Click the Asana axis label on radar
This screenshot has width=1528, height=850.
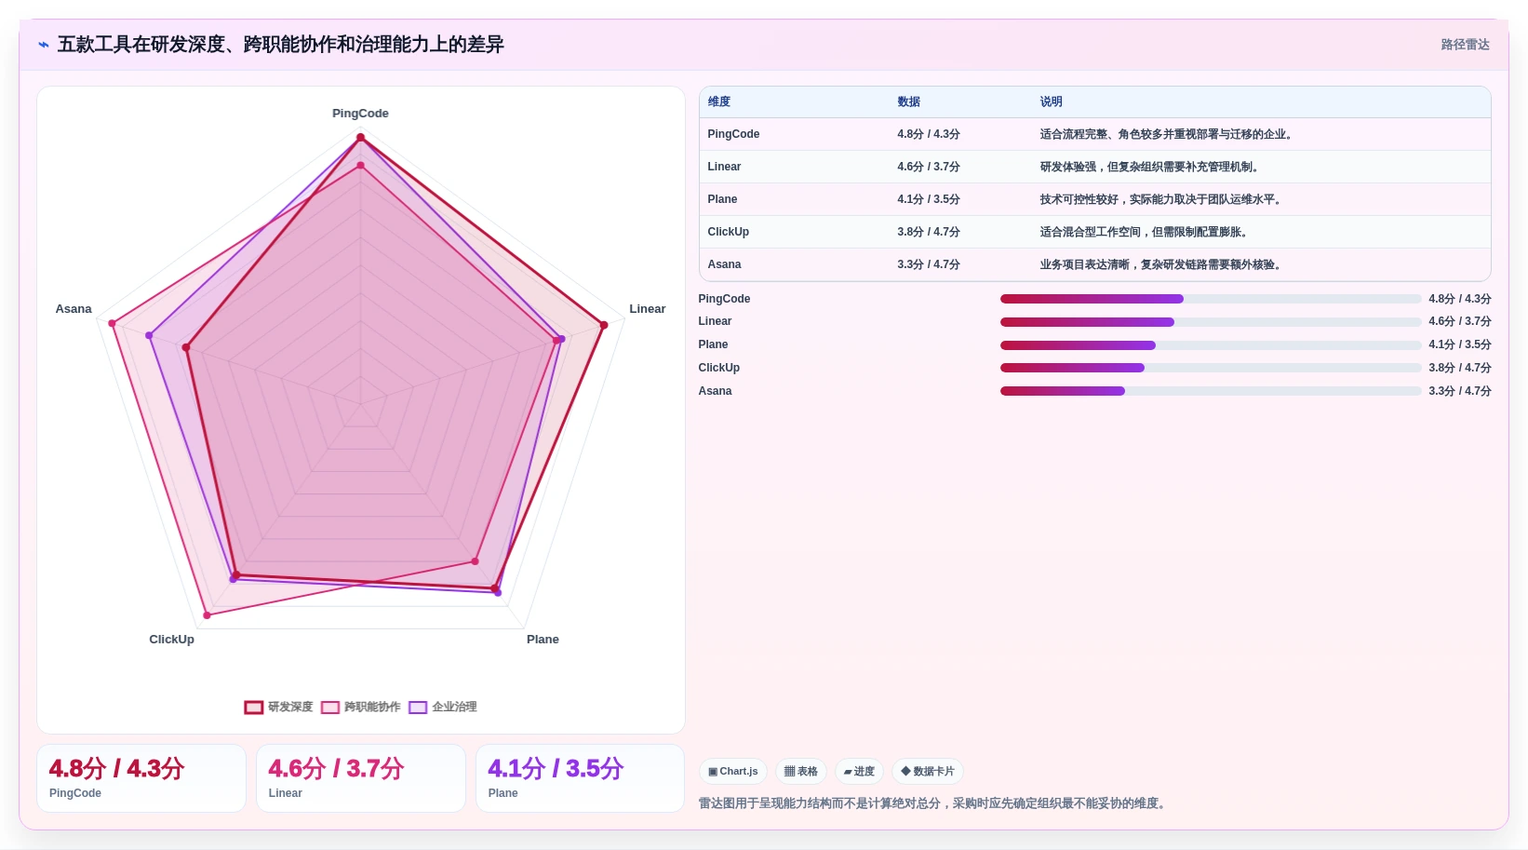coord(74,309)
